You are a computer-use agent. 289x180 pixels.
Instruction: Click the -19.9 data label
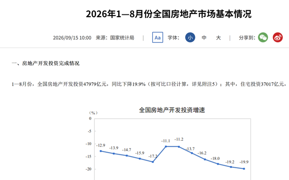pyautogui.click(x=244, y=162)
